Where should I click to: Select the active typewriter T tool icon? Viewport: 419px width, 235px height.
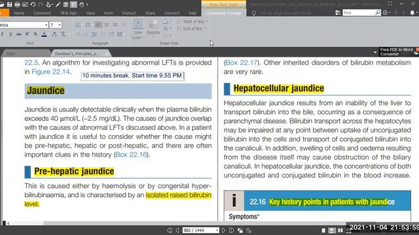(73, 5)
